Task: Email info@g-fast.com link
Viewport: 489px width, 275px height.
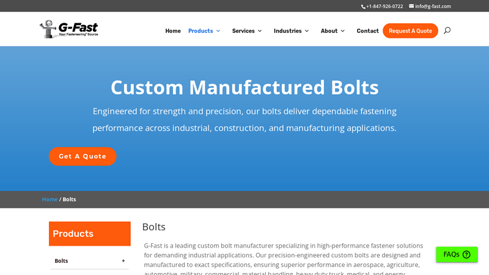Action: 433,6
